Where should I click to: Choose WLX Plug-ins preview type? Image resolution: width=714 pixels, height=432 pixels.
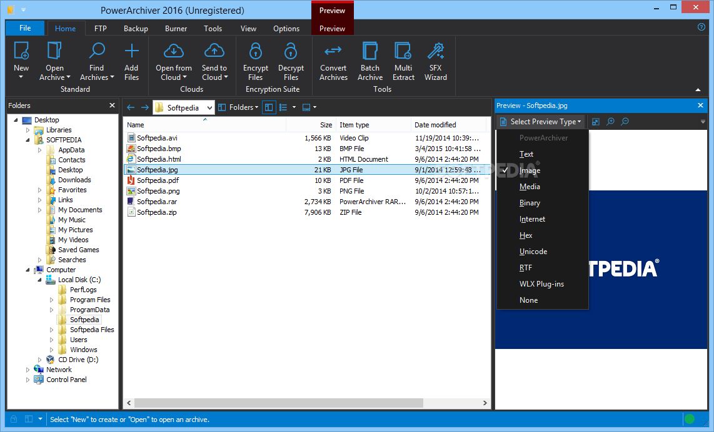pyautogui.click(x=543, y=284)
